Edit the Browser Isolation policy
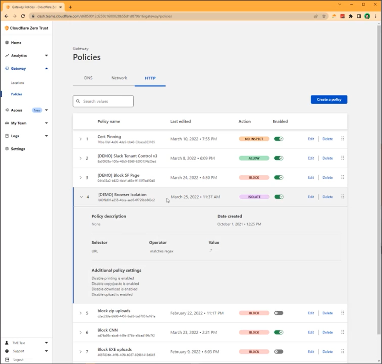382x364 pixels. (x=311, y=197)
